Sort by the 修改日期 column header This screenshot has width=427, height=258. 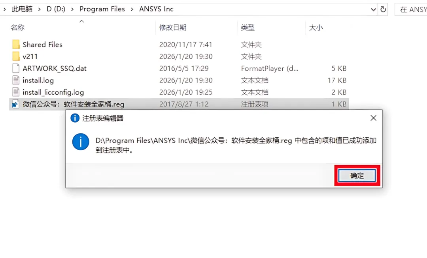coord(173,28)
